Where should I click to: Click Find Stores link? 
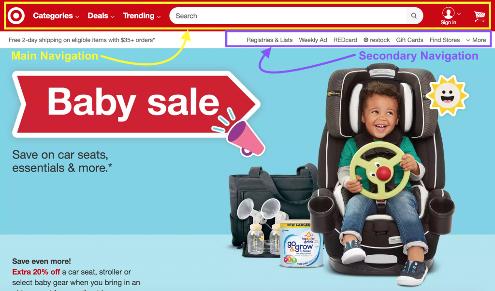coord(445,40)
